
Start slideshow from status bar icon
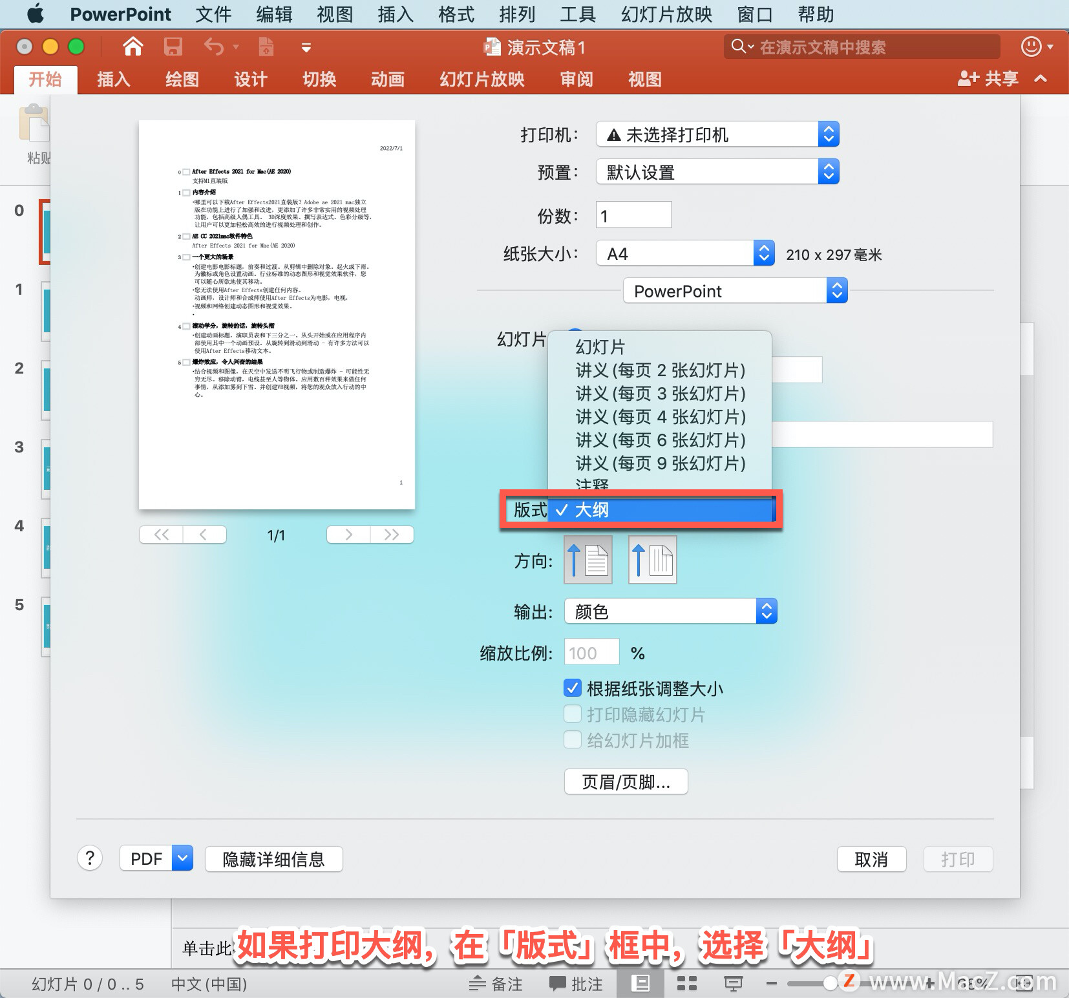(x=733, y=984)
